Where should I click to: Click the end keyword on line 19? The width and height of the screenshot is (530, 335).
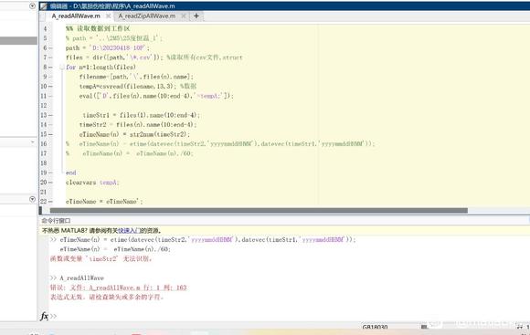pyautogui.click(x=71, y=173)
